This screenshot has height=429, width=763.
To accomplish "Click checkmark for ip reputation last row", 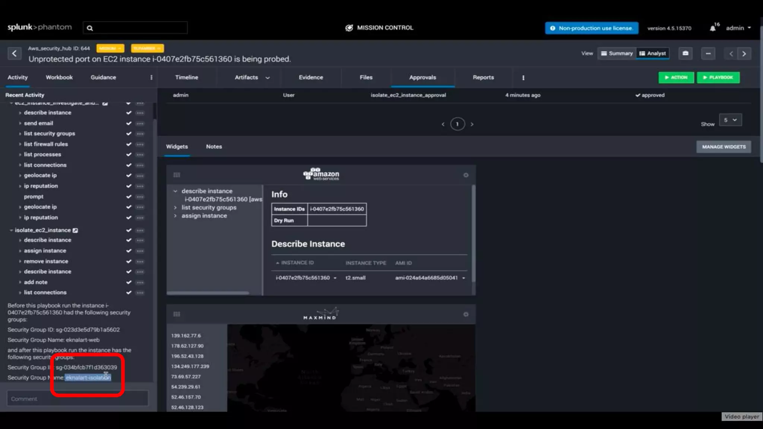I will (129, 217).
